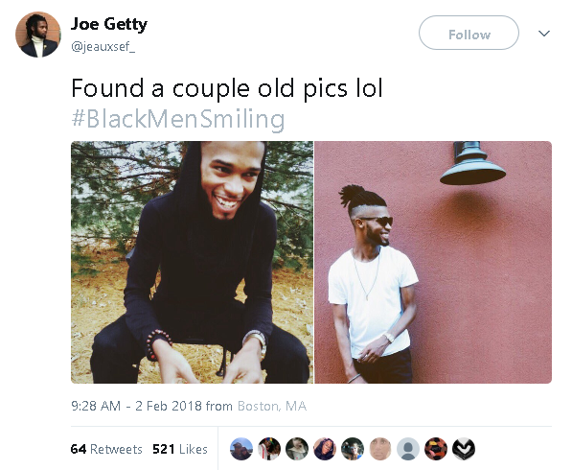Open Joe Getty's profile avatar
This screenshot has height=470, width=572.
(x=38, y=35)
